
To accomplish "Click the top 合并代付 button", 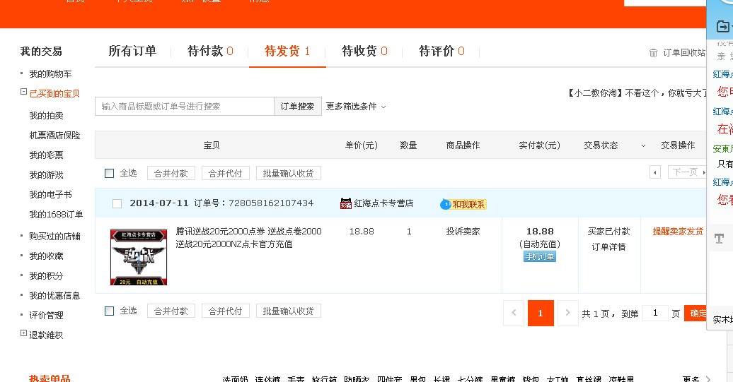I will 225,174.
